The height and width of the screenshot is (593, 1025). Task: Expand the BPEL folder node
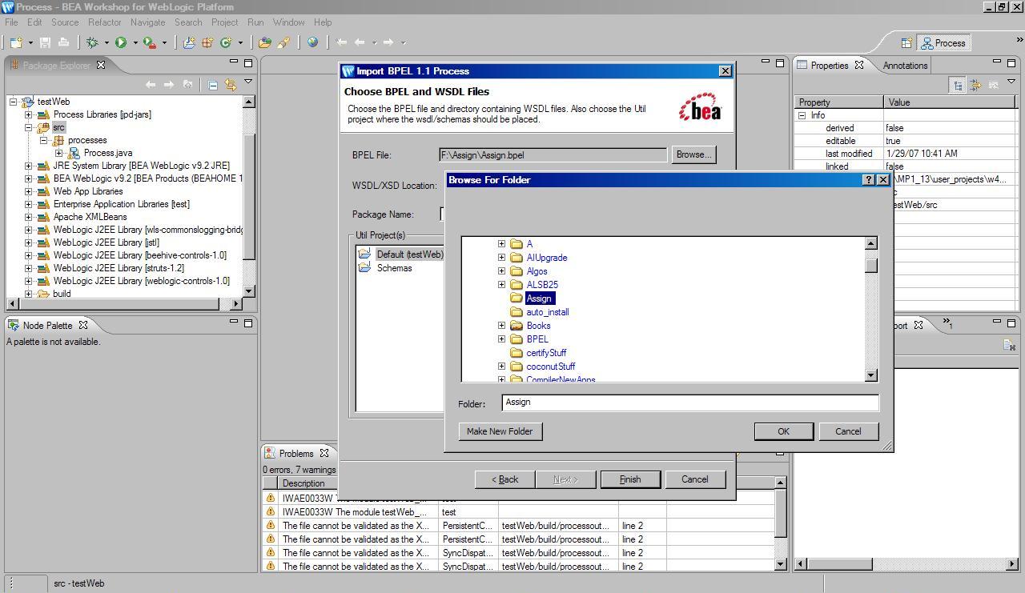tap(502, 339)
